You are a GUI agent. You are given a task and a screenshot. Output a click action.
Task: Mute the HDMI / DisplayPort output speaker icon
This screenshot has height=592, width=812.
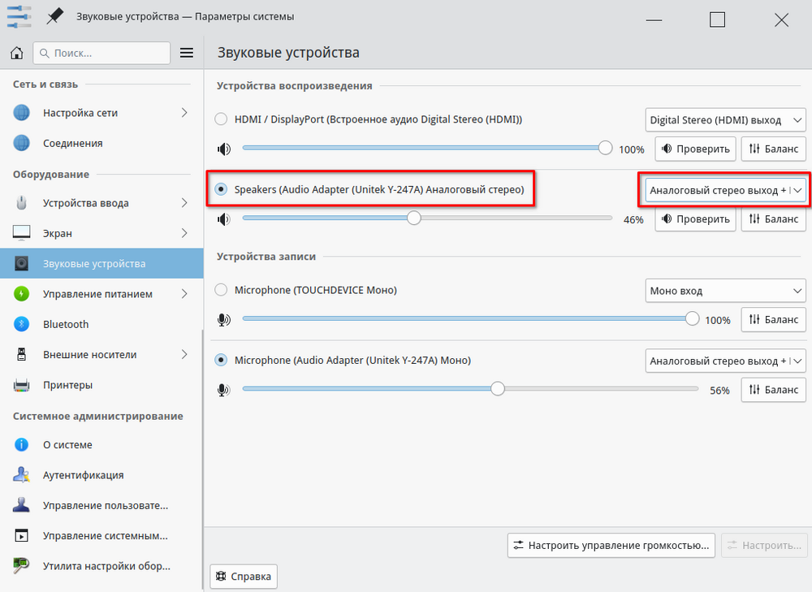pos(224,149)
